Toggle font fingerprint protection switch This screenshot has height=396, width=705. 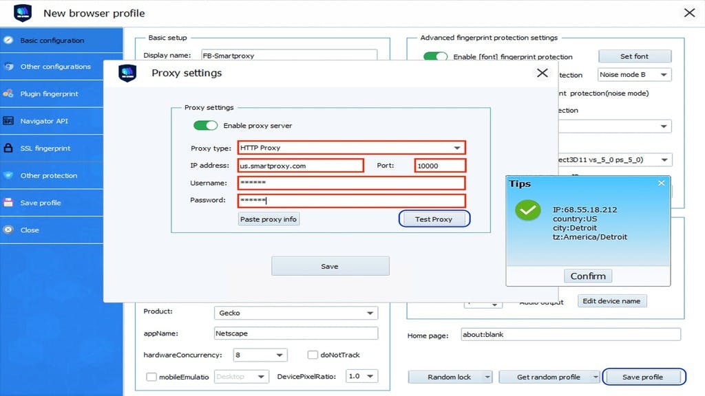tap(435, 56)
